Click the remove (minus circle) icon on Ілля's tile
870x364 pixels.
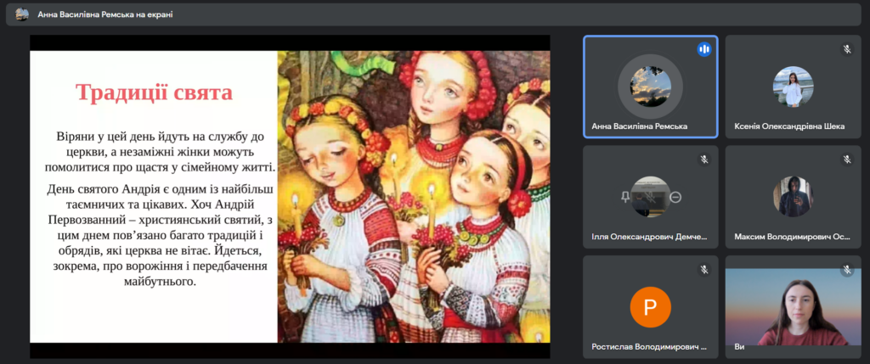click(675, 197)
